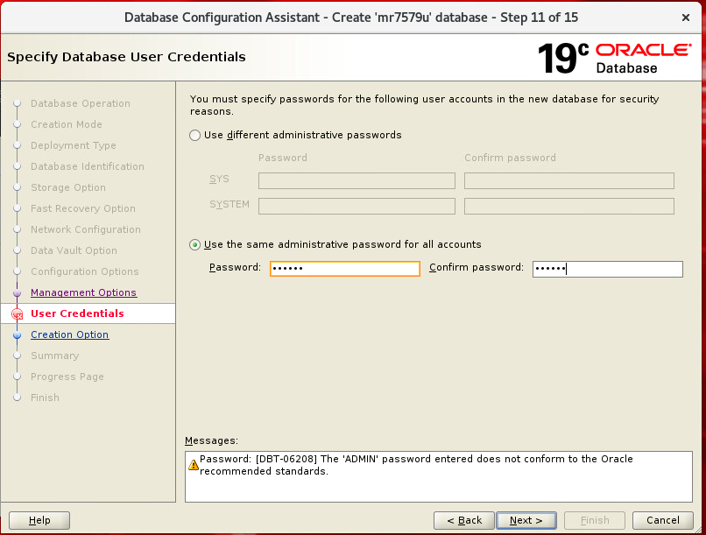
Task: Click the Confirm password input field
Action: coord(607,269)
